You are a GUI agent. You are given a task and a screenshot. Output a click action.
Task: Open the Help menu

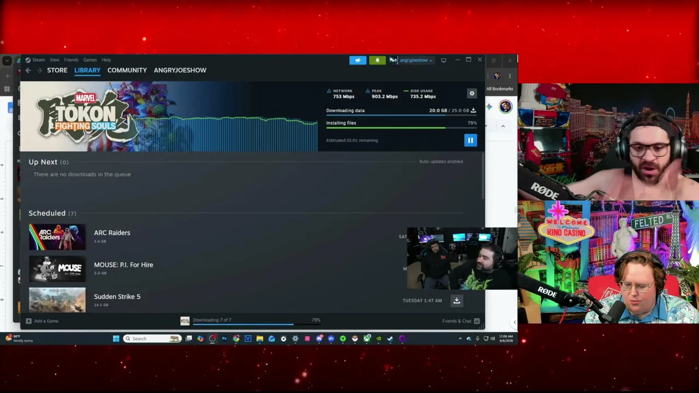pyautogui.click(x=106, y=60)
